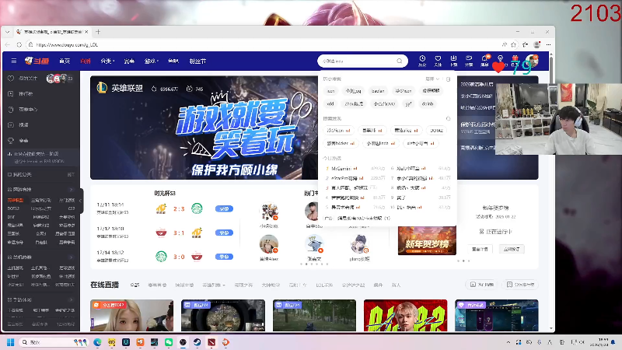The height and width of the screenshot is (350, 622).
Task: Open the 赛事 navigation tab
Action: [x=129, y=61]
